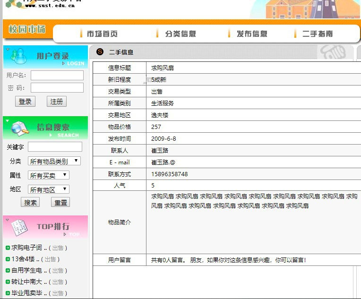
Task: Focus the 用户名 username input field
Action: click(x=57, y=76)
